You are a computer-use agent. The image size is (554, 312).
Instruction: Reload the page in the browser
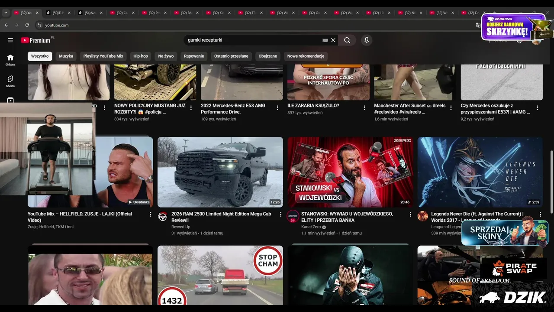point(27,25)
